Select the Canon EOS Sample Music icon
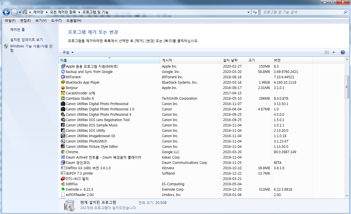Viewport: 351px width, 214px height. coord(63,125)
